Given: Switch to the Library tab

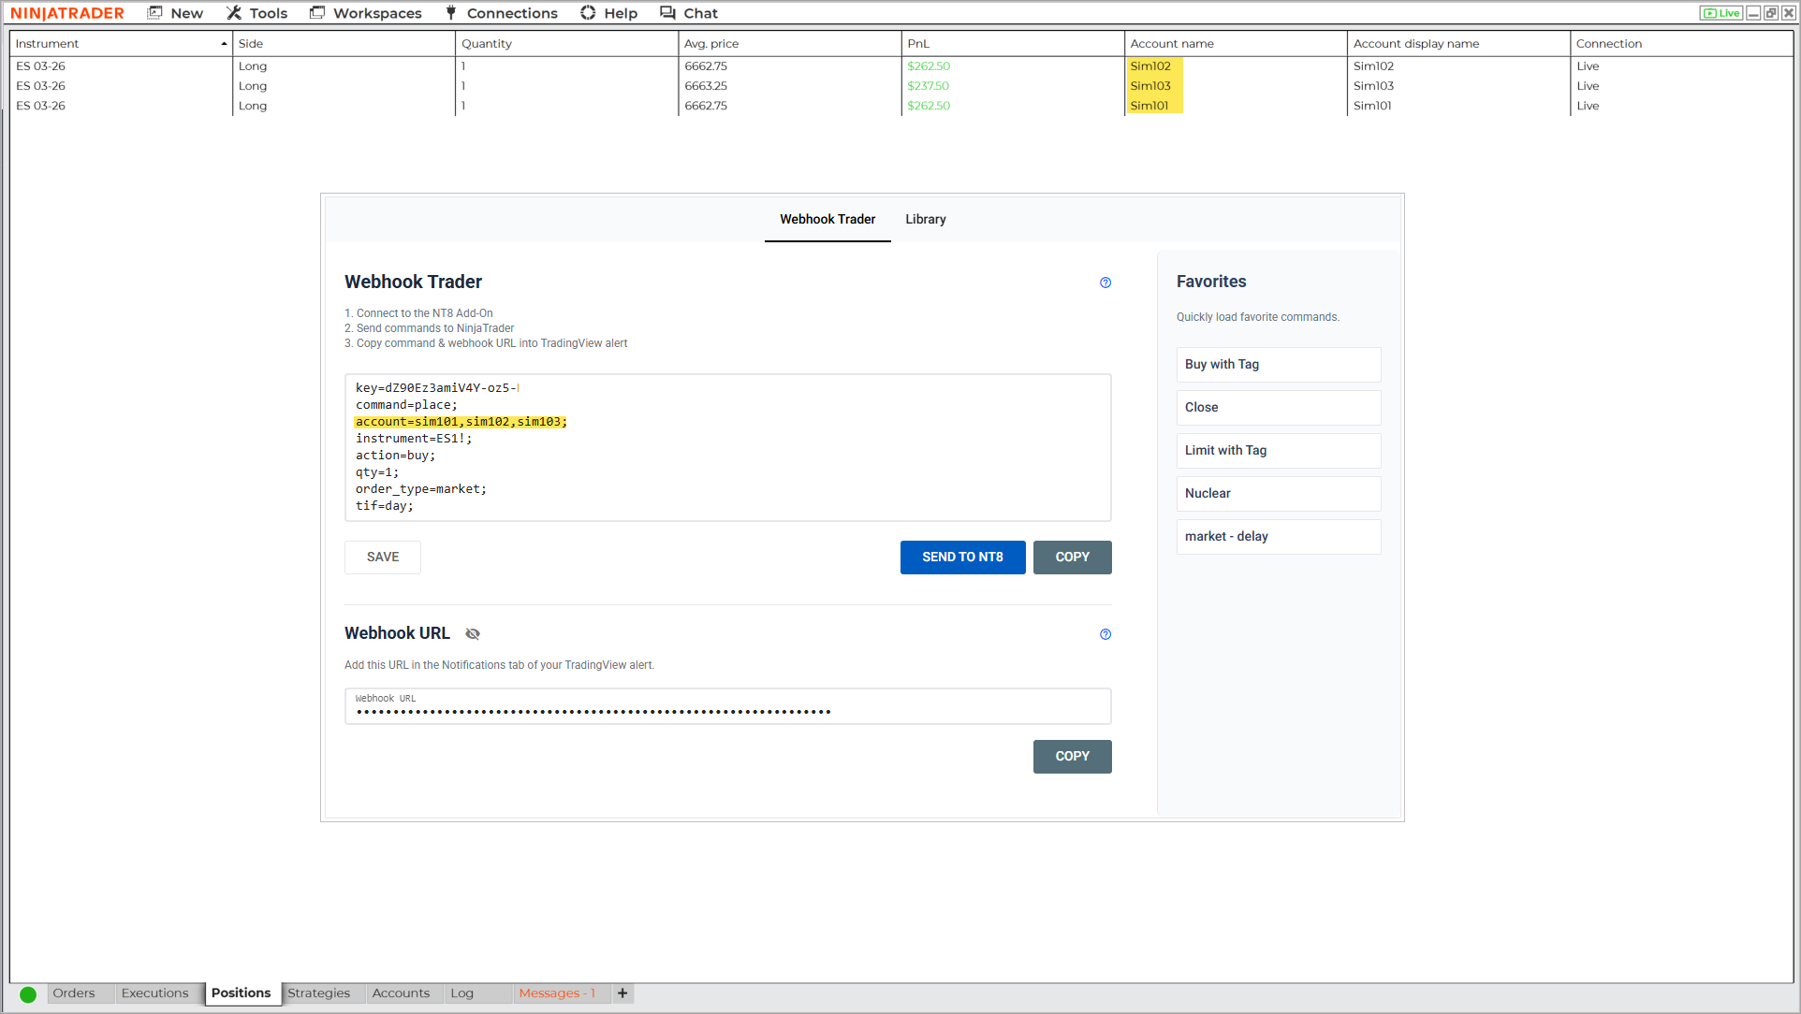Looking at the screenshot, I should click(925, 219).
